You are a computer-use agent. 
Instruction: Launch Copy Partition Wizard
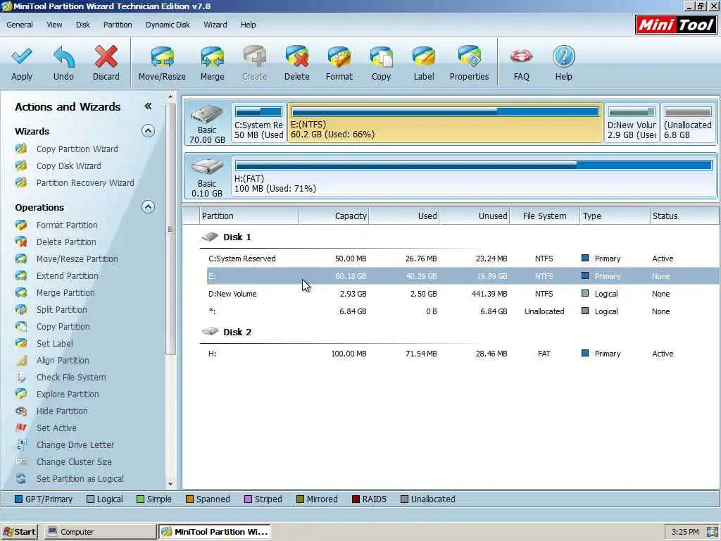click(x=77, y=149)
